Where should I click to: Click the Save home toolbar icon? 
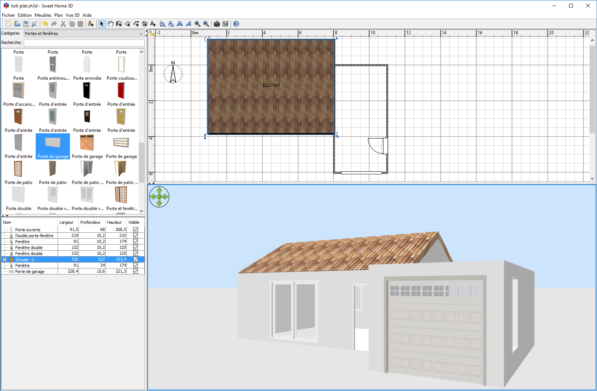[26, 24]
